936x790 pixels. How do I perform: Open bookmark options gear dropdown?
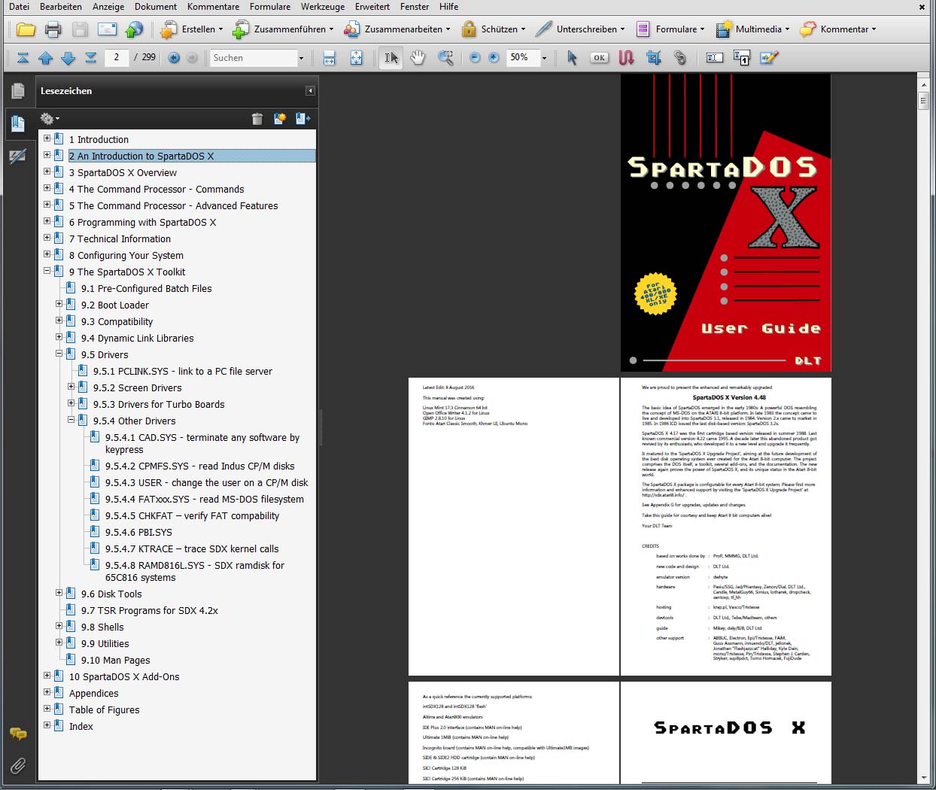point(50,119)
